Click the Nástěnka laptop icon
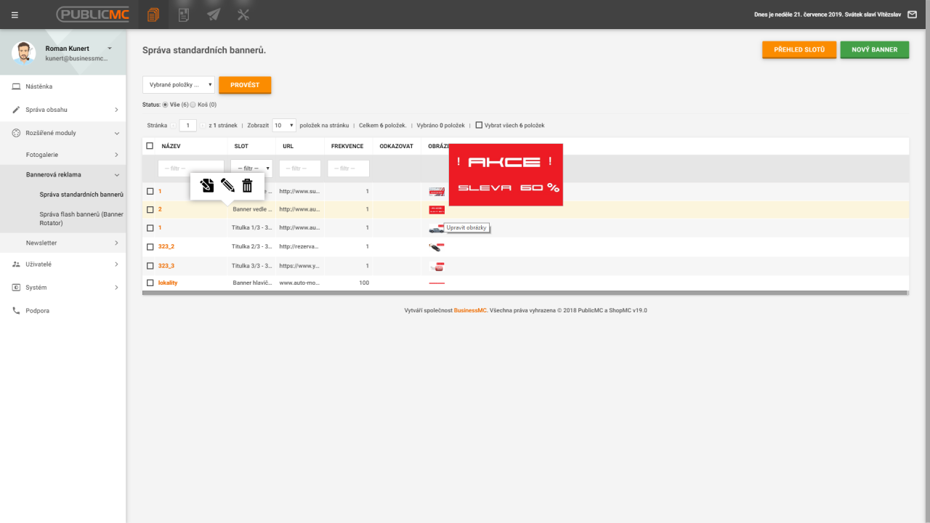The width and height of the screenshot is (930, 523). 16,86
